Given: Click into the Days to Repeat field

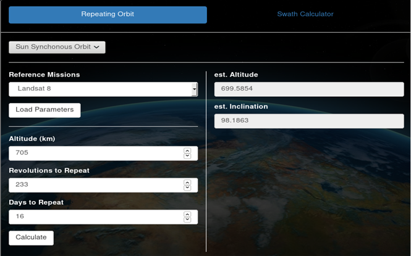Looking at the screenshot, I should (103, 217).
